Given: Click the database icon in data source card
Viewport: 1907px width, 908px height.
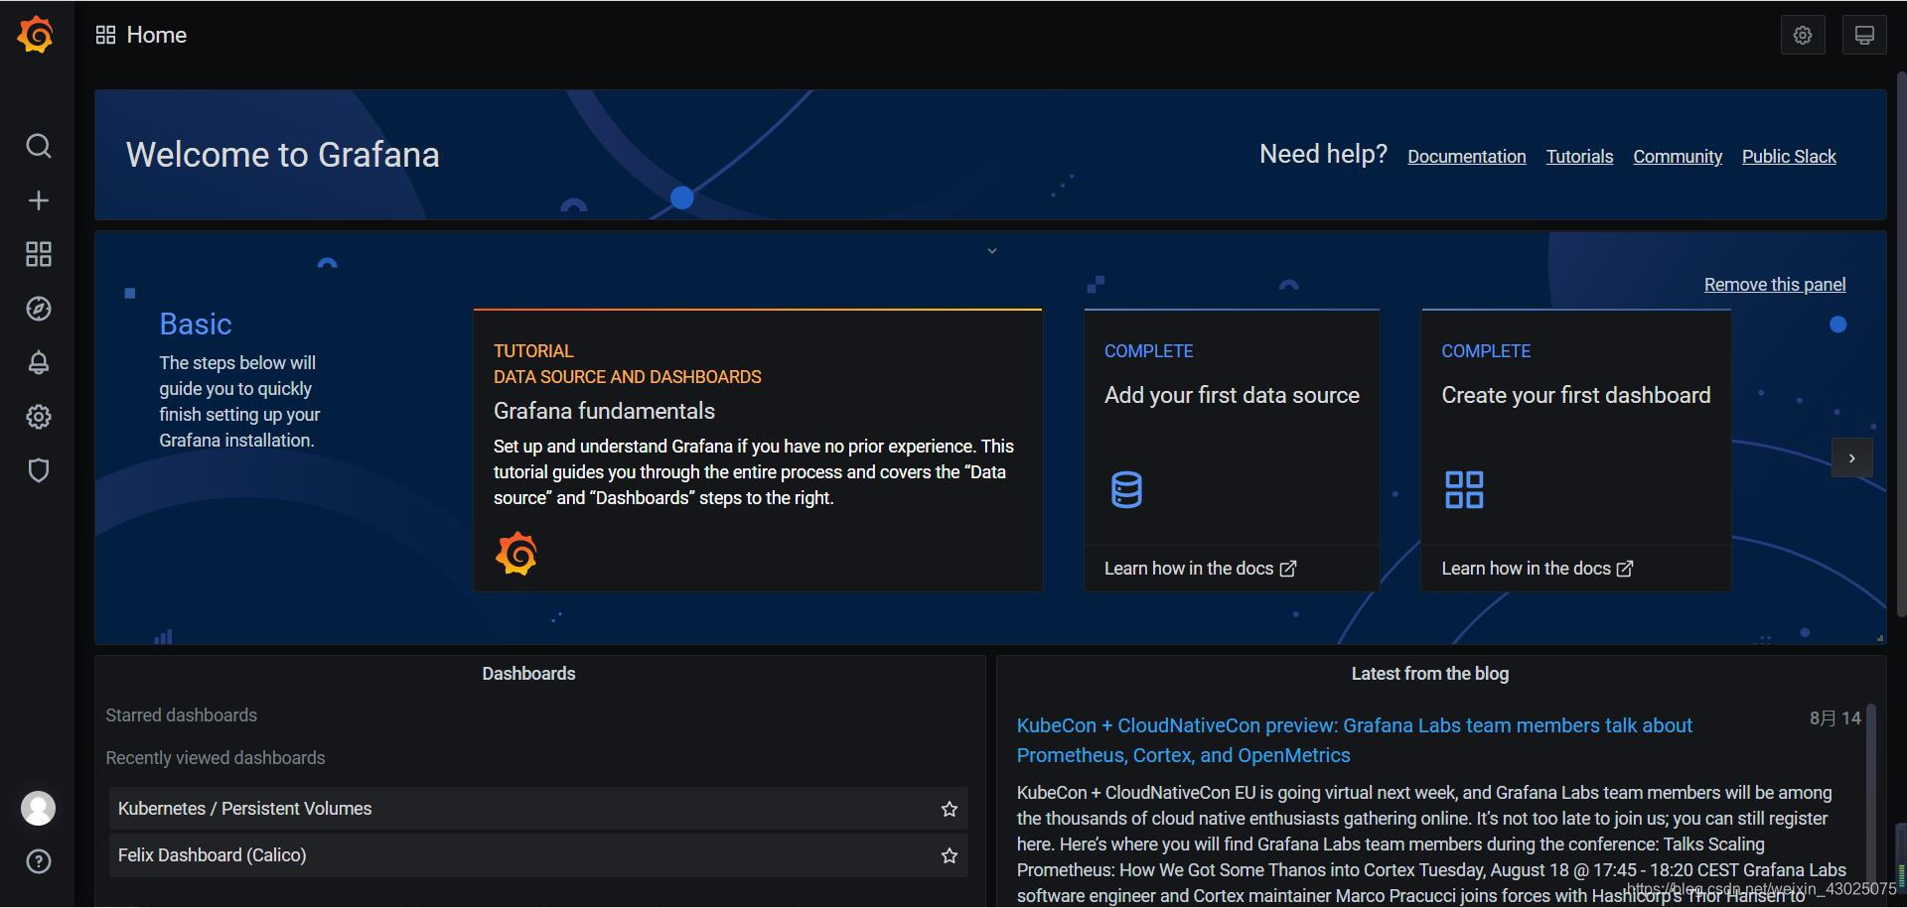Looking at the screenshot, I should 1126,489.
